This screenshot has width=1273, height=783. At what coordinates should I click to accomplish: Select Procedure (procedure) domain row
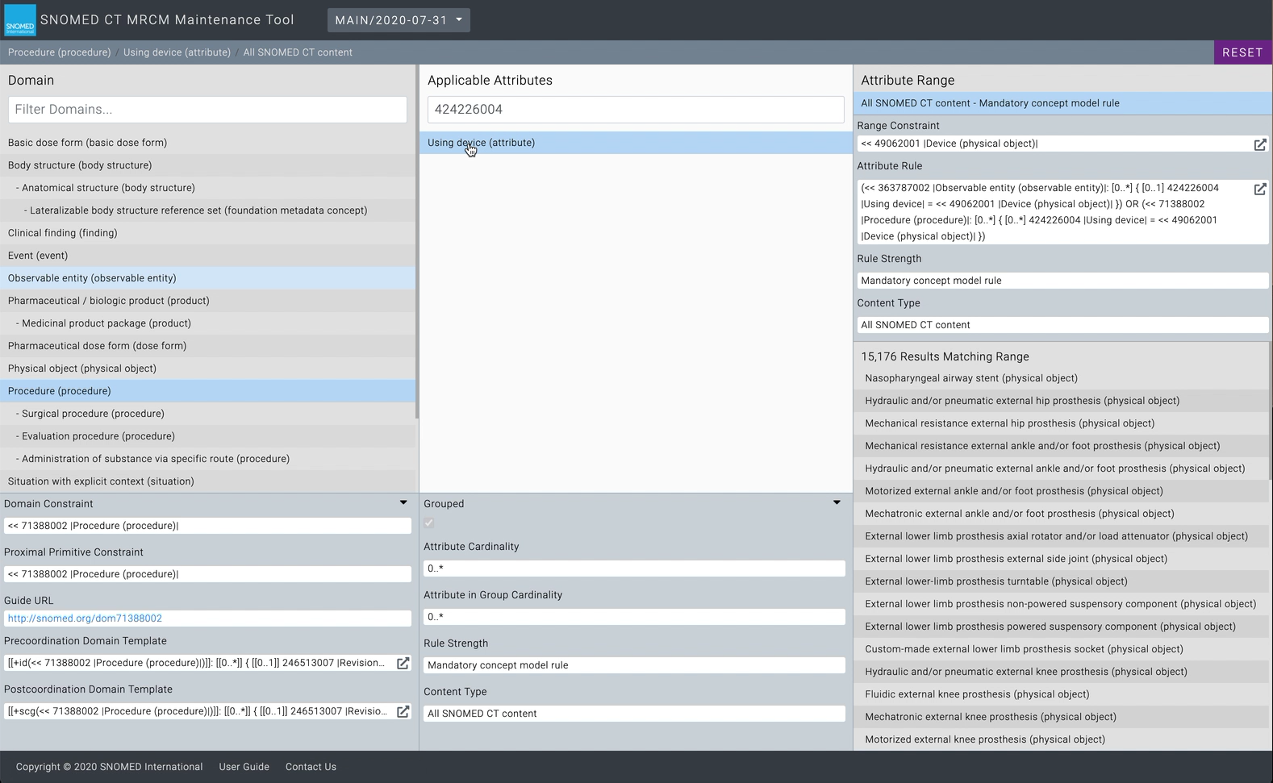tap(208, 391)
